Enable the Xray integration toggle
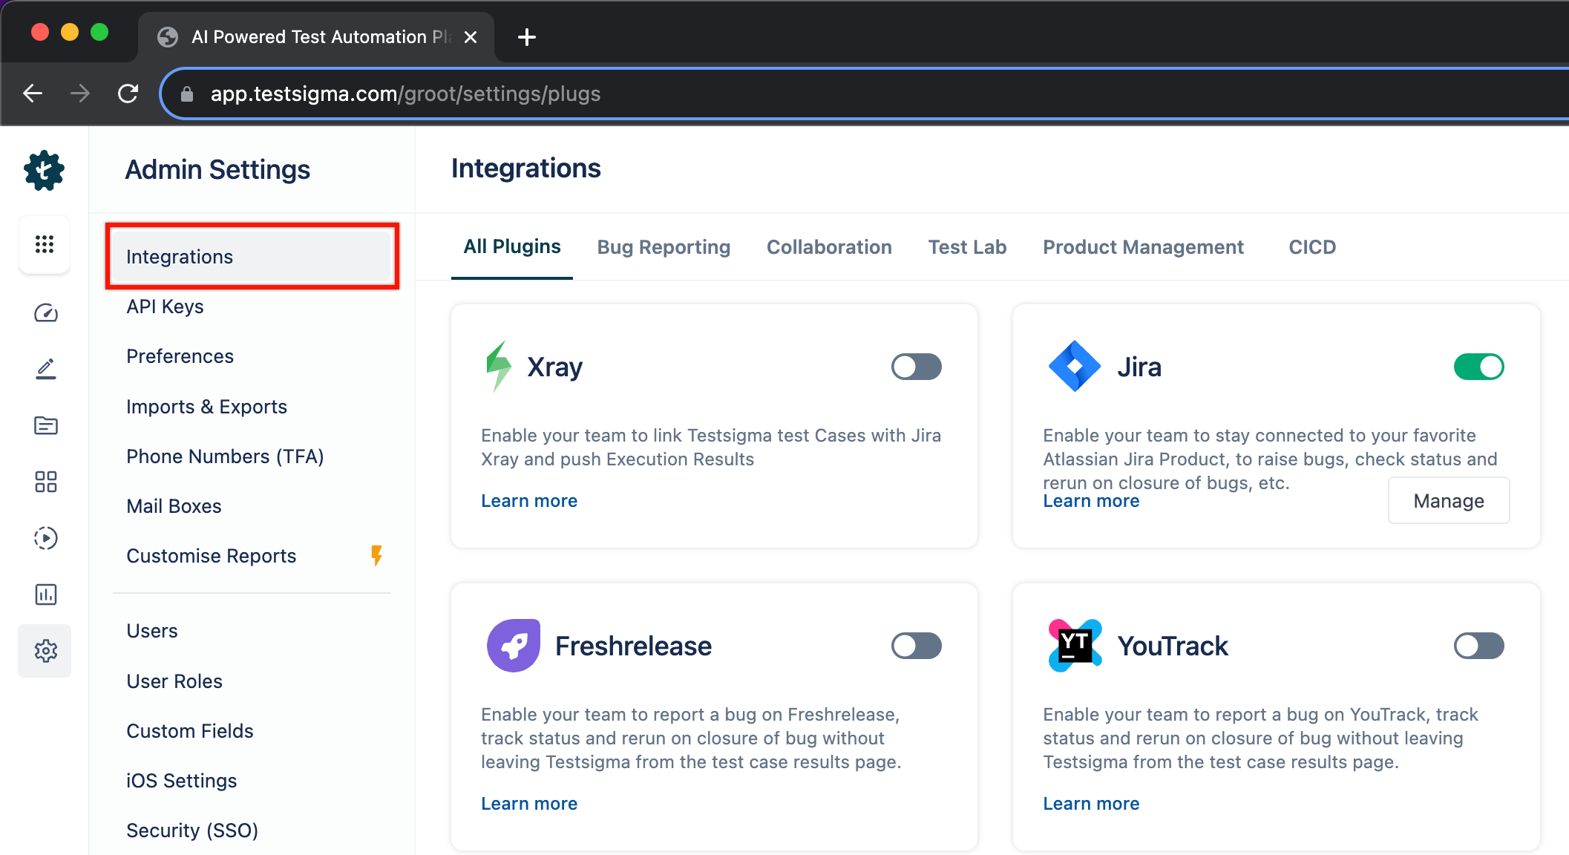This screenshot has width=1569, height=855. 917,367
